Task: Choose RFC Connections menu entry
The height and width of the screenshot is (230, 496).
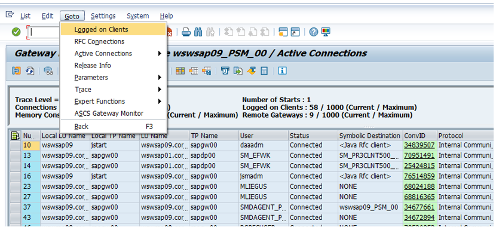Action: 114,41
